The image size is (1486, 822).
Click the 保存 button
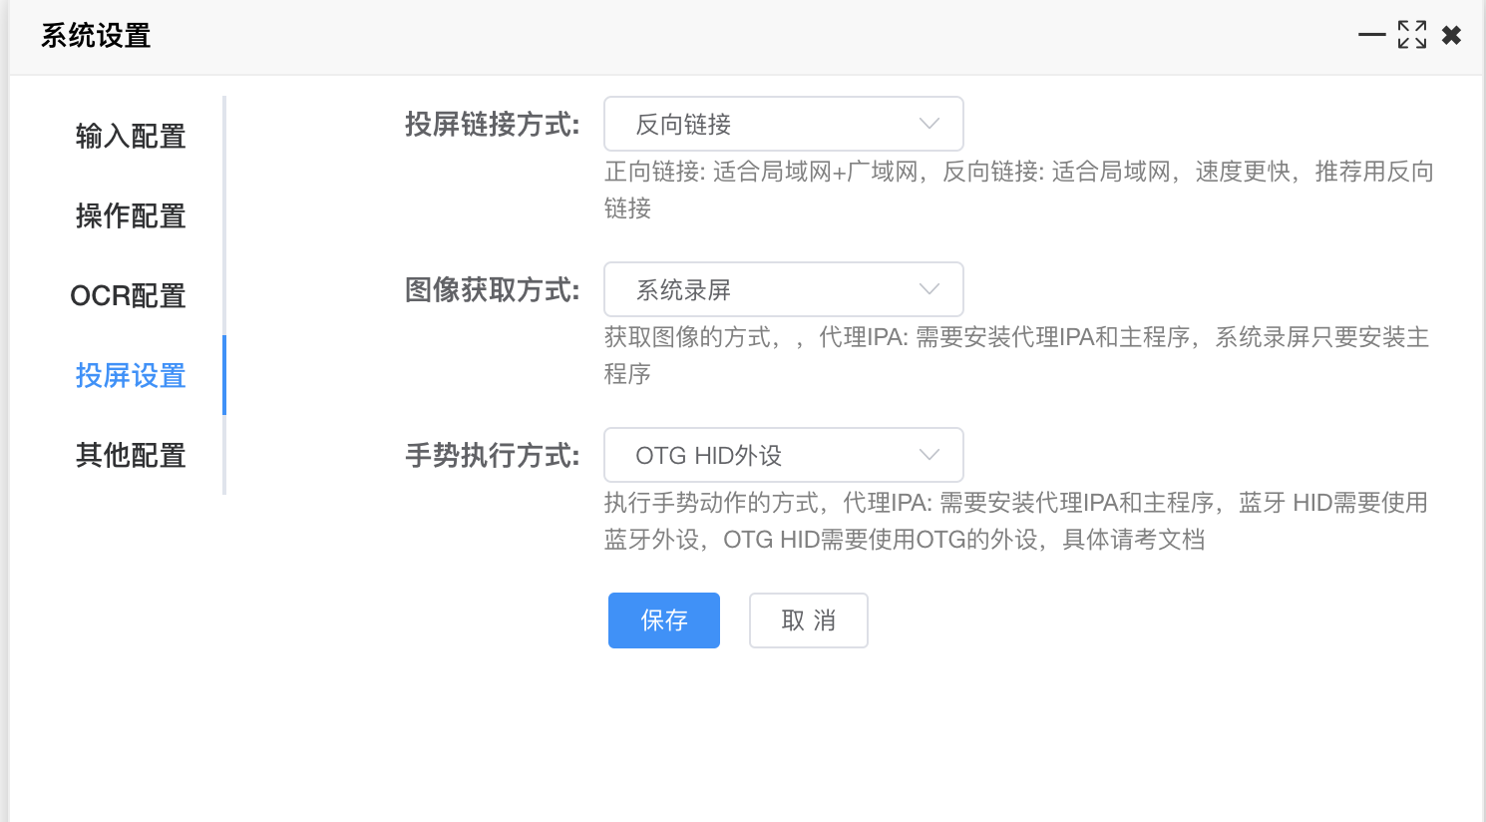pyautogui.click(x=664, y=620)
